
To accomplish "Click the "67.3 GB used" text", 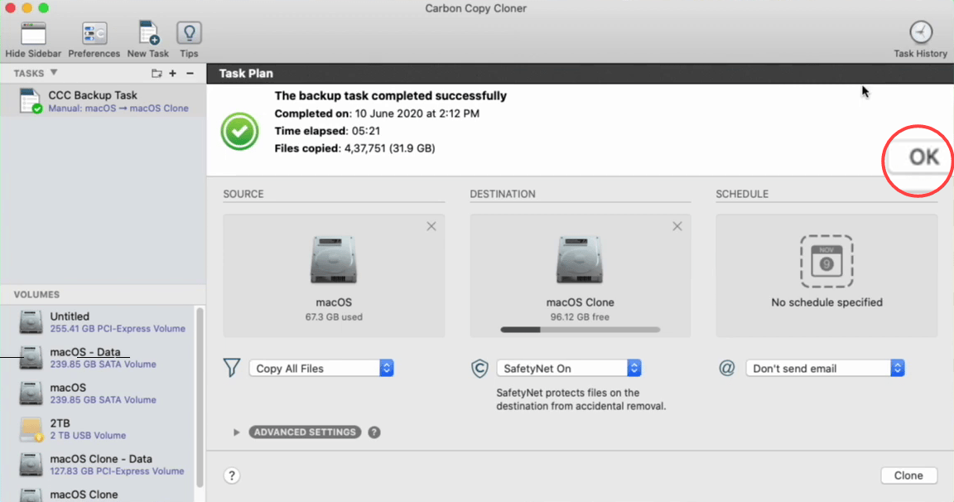I will pyautogui.click(x=334, y=317).
